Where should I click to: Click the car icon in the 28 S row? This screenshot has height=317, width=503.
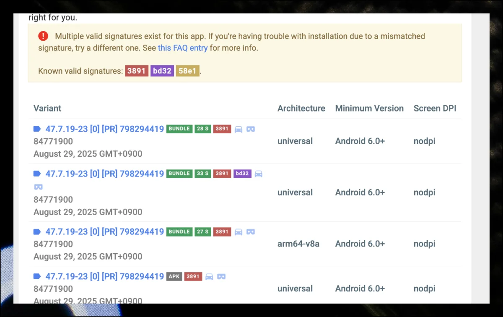pos(239,129)
